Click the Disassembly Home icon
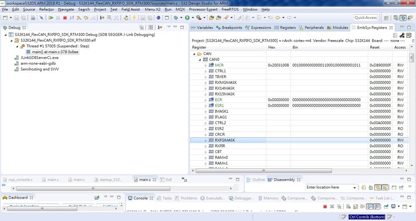416x221 pixels. click(x=371, y=187)
